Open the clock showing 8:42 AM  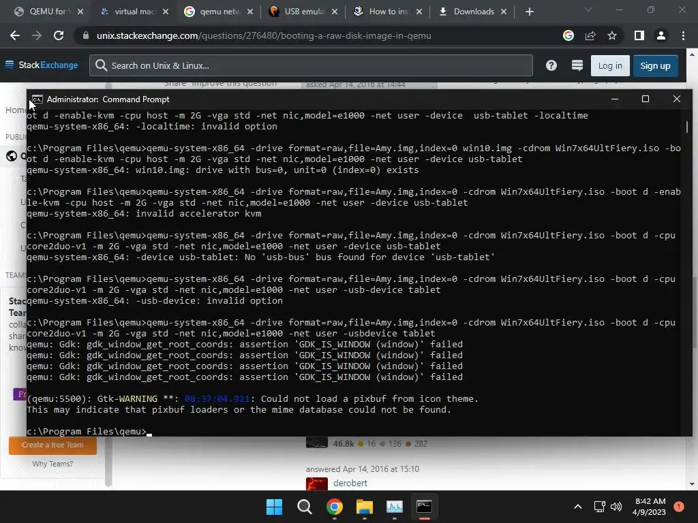click(649, 507)
